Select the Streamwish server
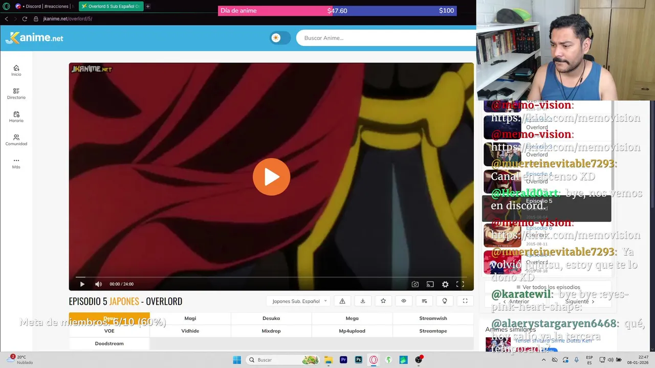 click(x=433, y=318)
